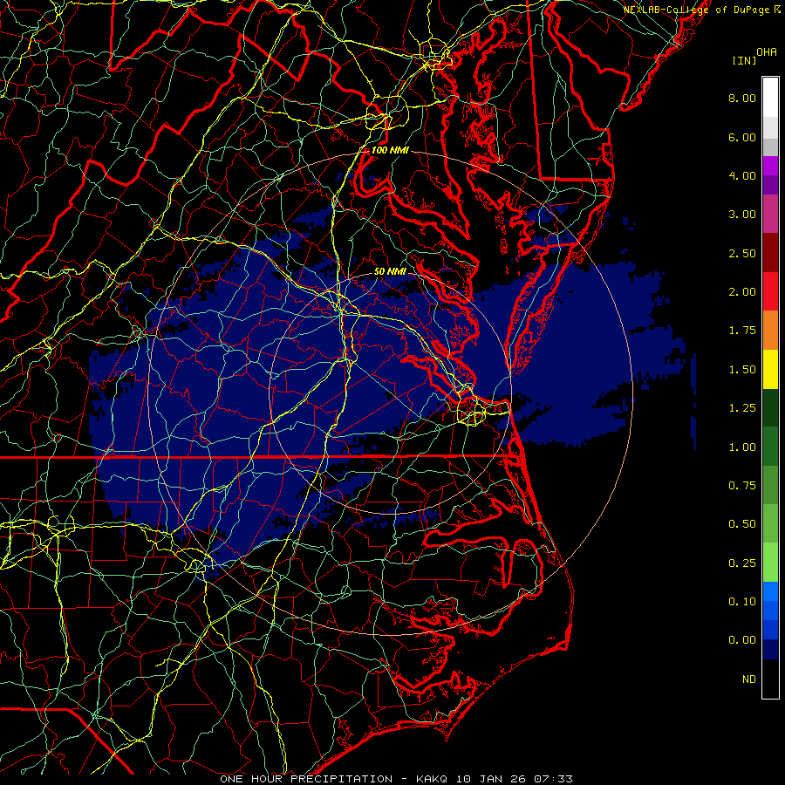785x785 pixels.
Task: Click the 8.00 legend value
Action: pyautogui.click(x=742, y=98)
